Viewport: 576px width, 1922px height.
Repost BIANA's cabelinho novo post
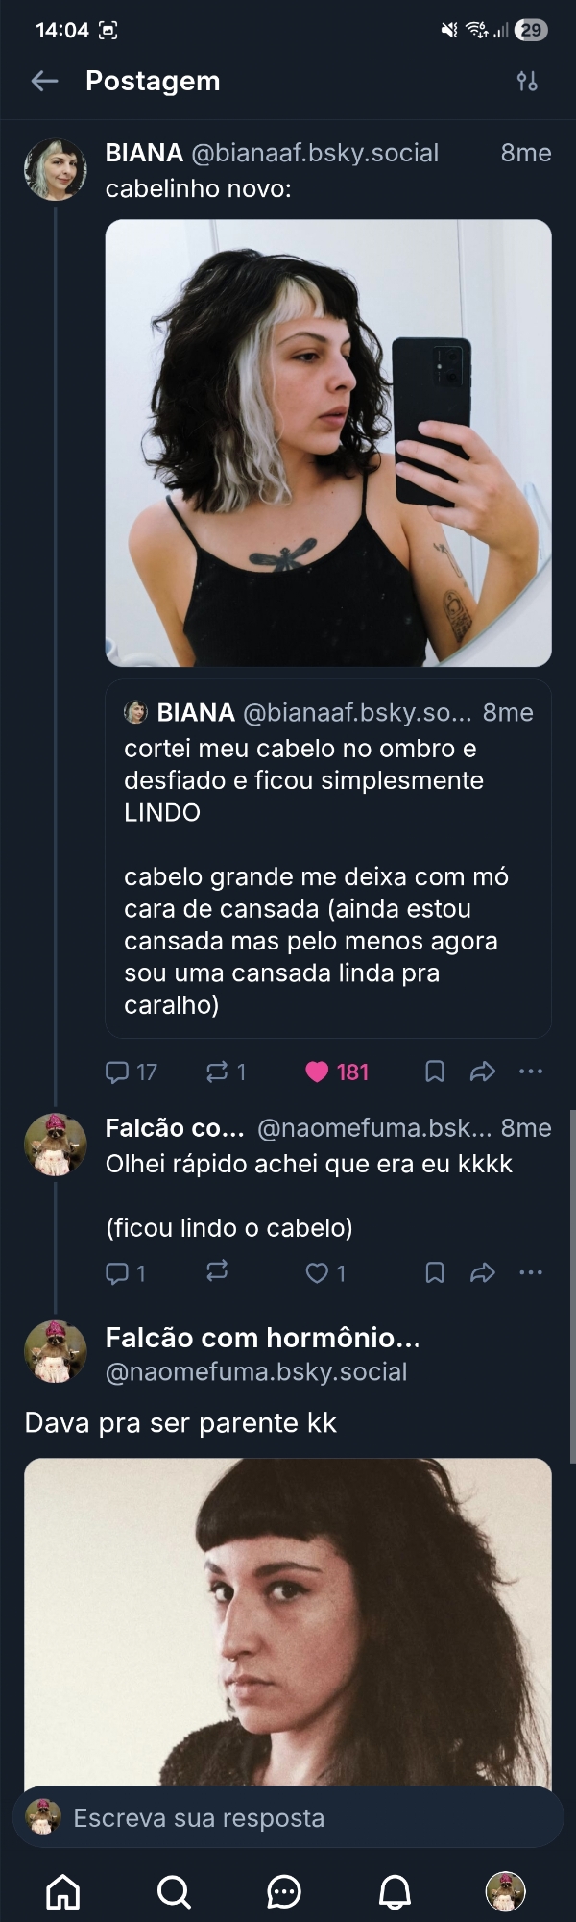(217, 1072)
